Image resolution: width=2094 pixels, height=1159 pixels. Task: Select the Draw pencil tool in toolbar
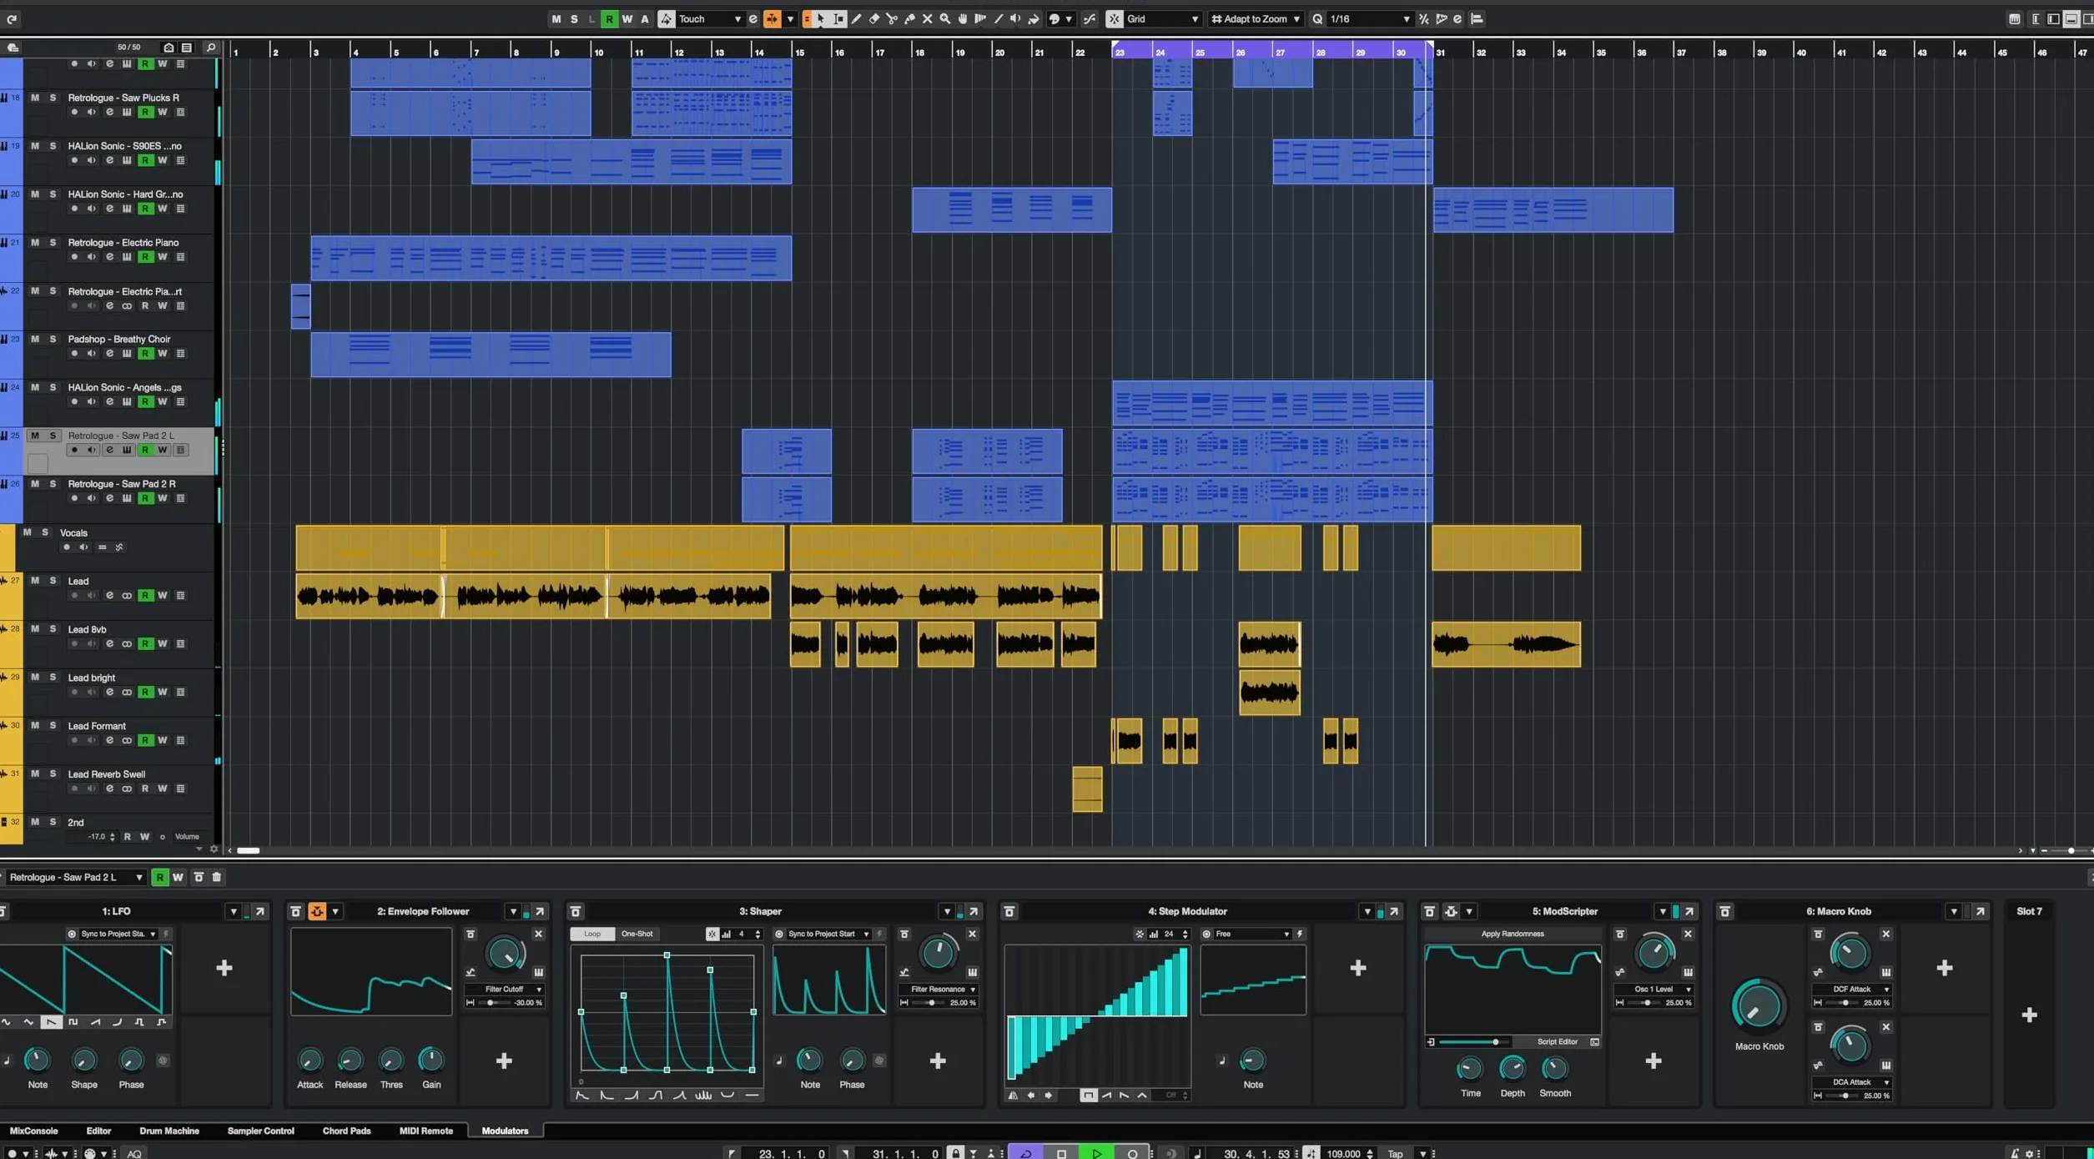(856, 18)
